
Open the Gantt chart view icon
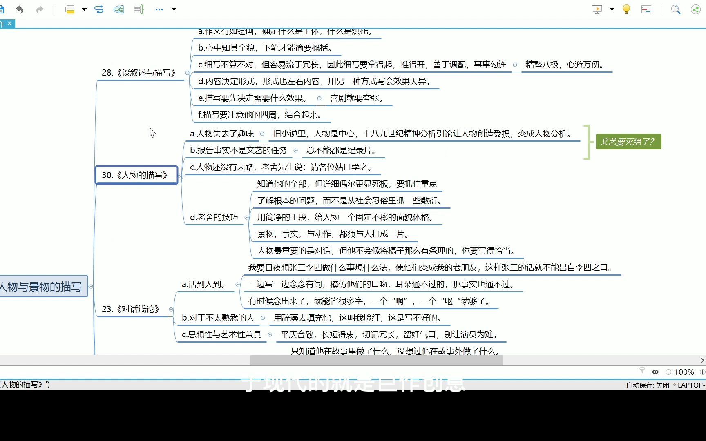(x=646, y=9)
